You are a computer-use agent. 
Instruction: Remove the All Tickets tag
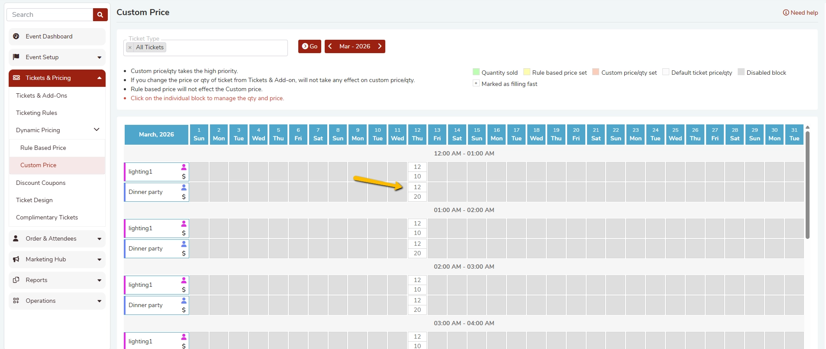pyautogui.click(x=130, y=48)
